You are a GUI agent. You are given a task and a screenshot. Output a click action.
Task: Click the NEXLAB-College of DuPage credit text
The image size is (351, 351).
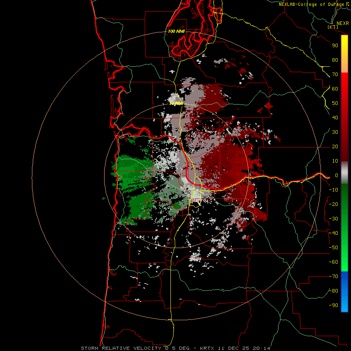pyautogui.click(x=314, y=4)
